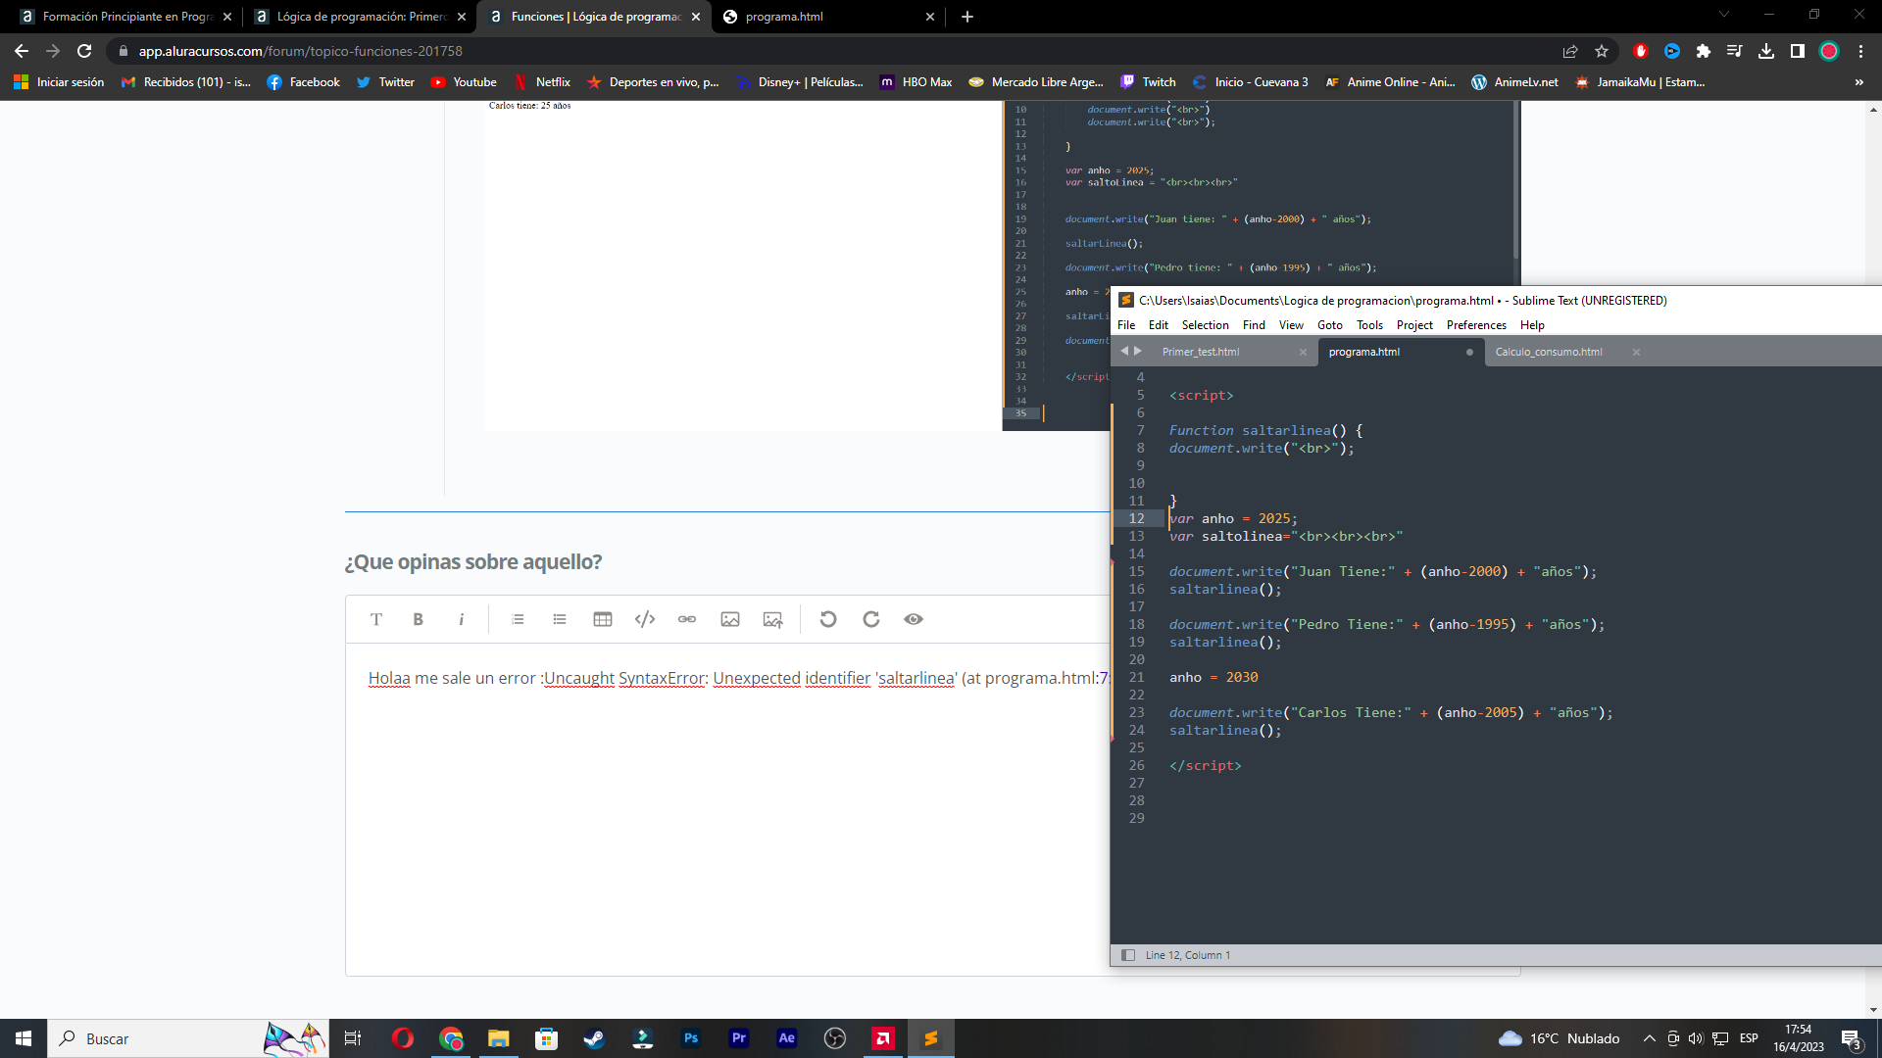The width and height of the screenshot is (1882, 1058).
Task: Open Sublime Text File menu
Action: [1126, 325]
